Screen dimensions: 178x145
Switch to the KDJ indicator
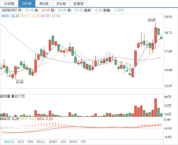coord(21,142)
